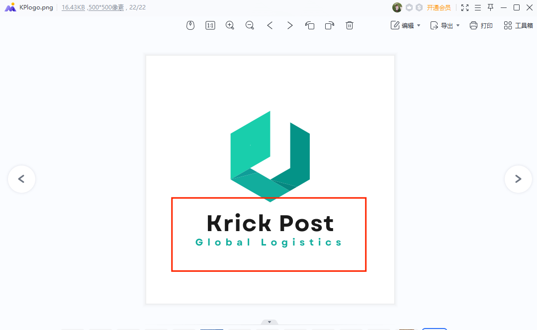Enter fullscreen view mode

click(x=465, y=7)
